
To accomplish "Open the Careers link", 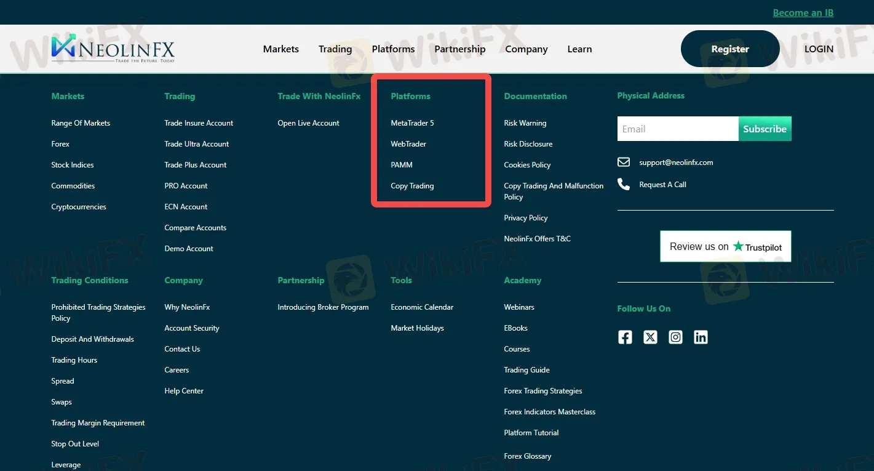I will click(177, 370).
